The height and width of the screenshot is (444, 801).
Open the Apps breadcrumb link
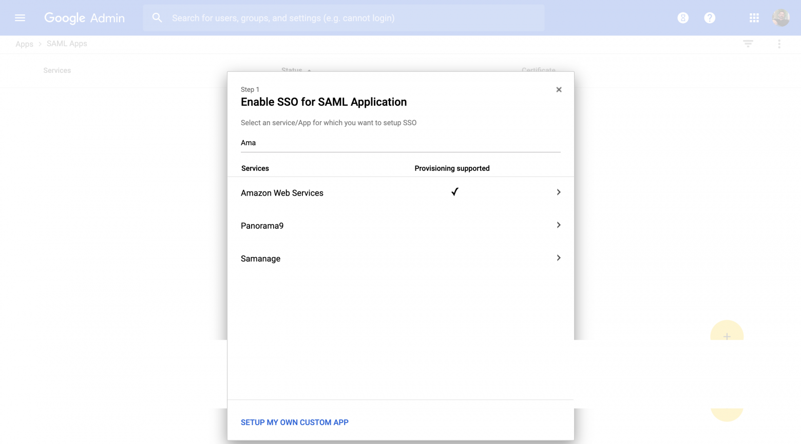pos(24,44)
